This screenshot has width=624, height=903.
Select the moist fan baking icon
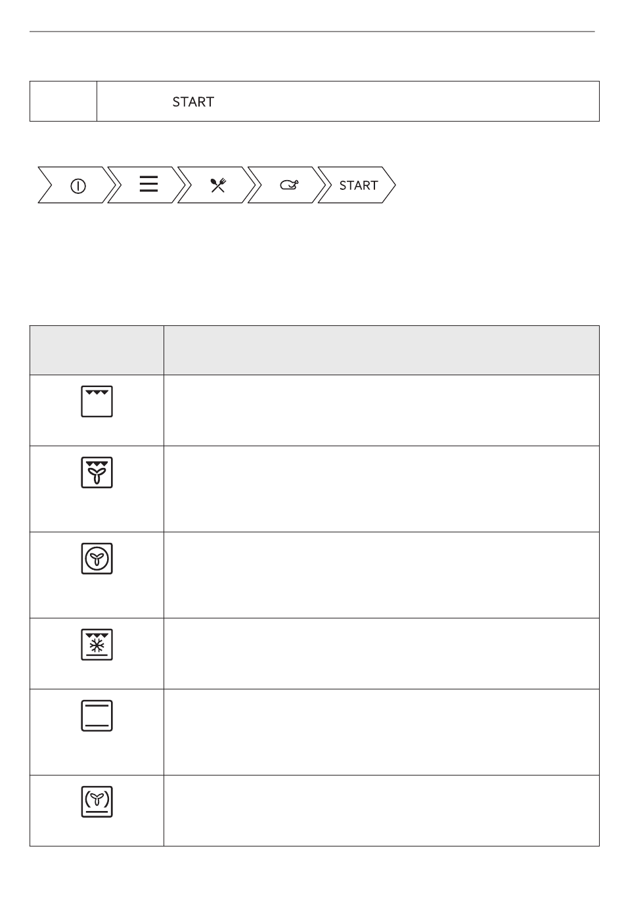[97, 802]
